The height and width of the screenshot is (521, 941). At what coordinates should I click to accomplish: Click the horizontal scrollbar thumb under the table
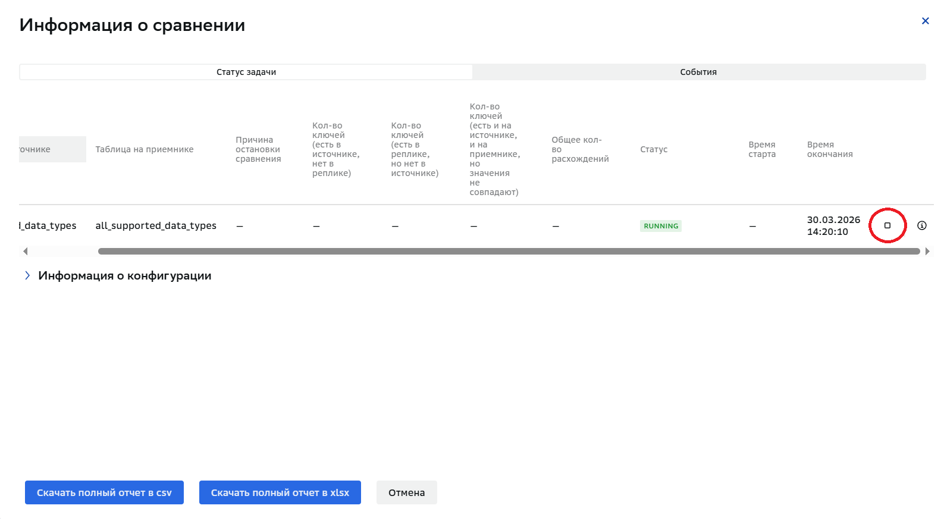click(509, 251)
